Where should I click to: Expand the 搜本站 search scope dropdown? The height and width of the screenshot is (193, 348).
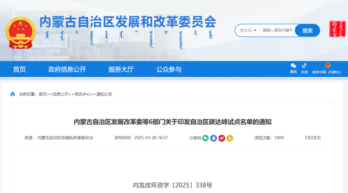point(248,30)
